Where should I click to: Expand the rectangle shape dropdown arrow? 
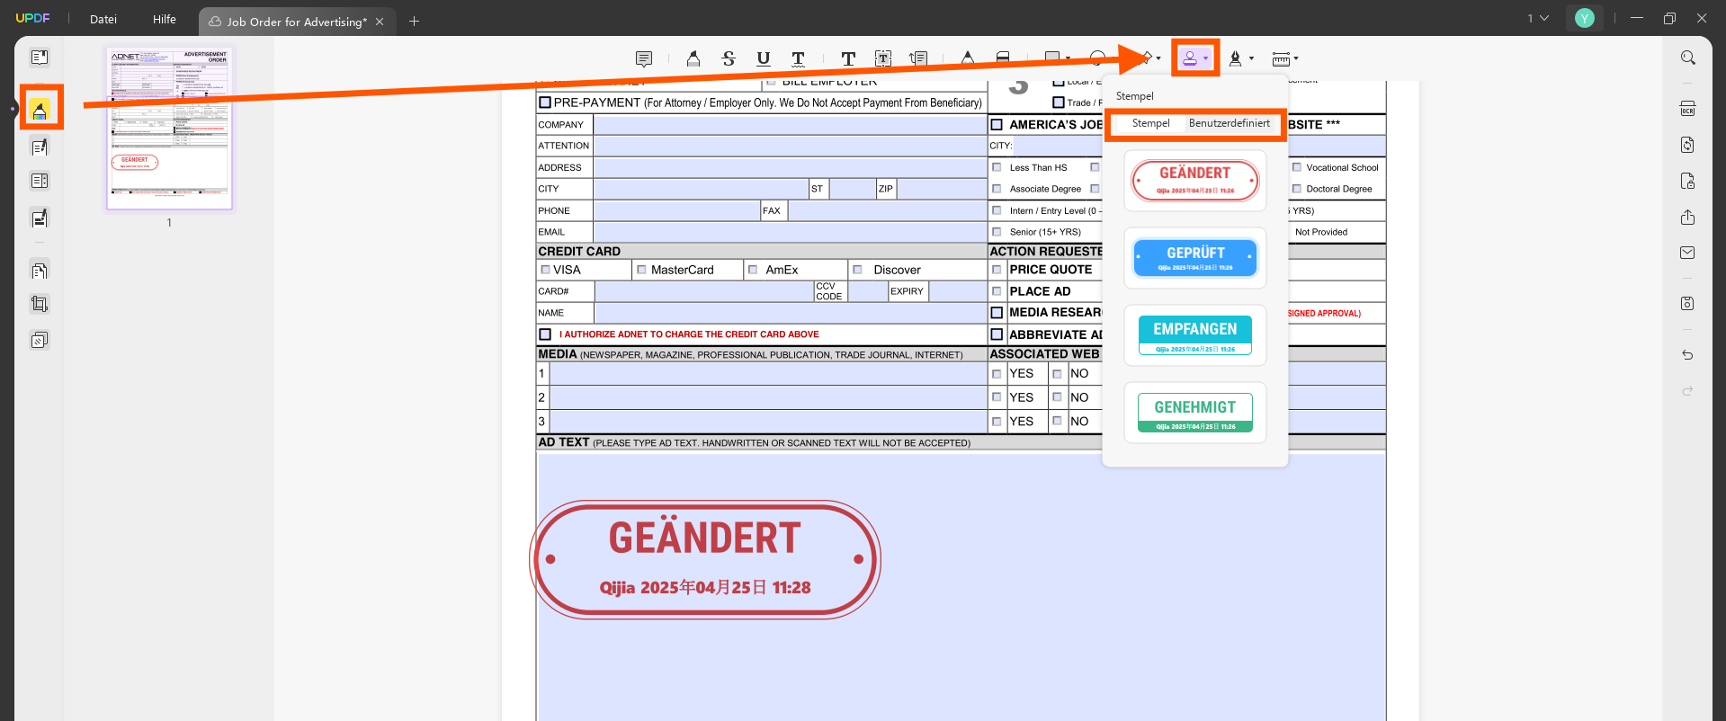tap(1068, 58)
